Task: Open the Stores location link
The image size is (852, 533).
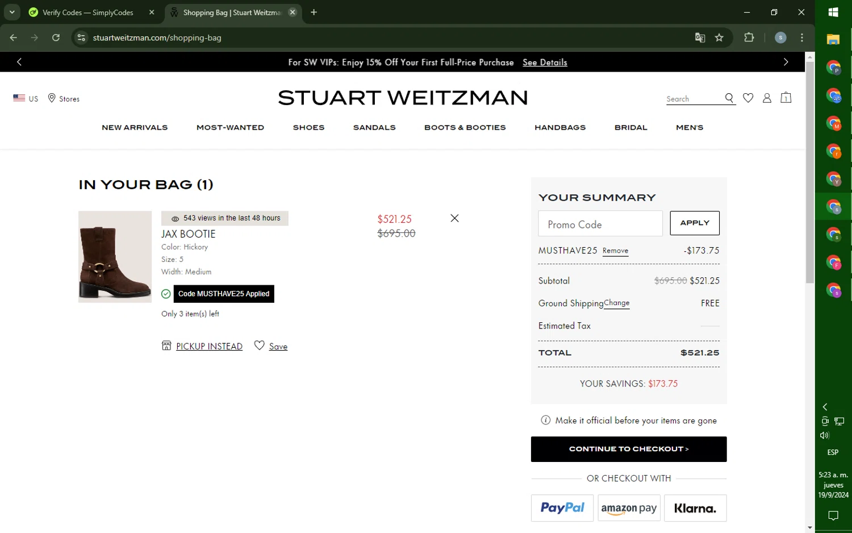Action: pos(64,98)
